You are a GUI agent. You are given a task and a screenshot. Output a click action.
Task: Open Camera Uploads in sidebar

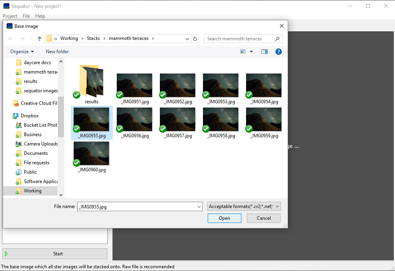pos(37,144)
